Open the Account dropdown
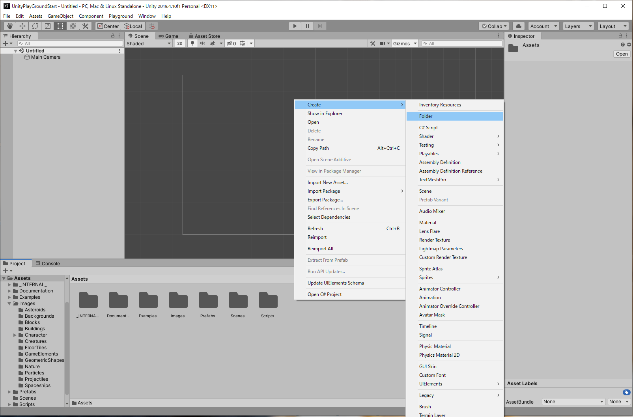 click(544, 26)
